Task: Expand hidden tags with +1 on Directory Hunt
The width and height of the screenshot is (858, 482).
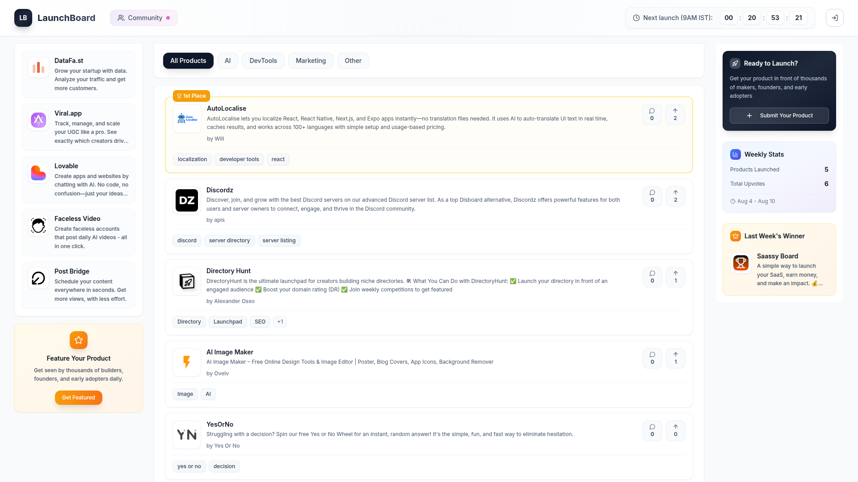Action: tap(280, 321)
